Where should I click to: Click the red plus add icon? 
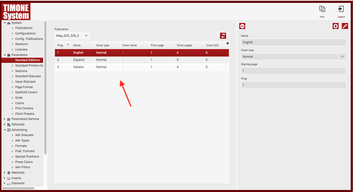pyautogui.click(x=335, y=26)
